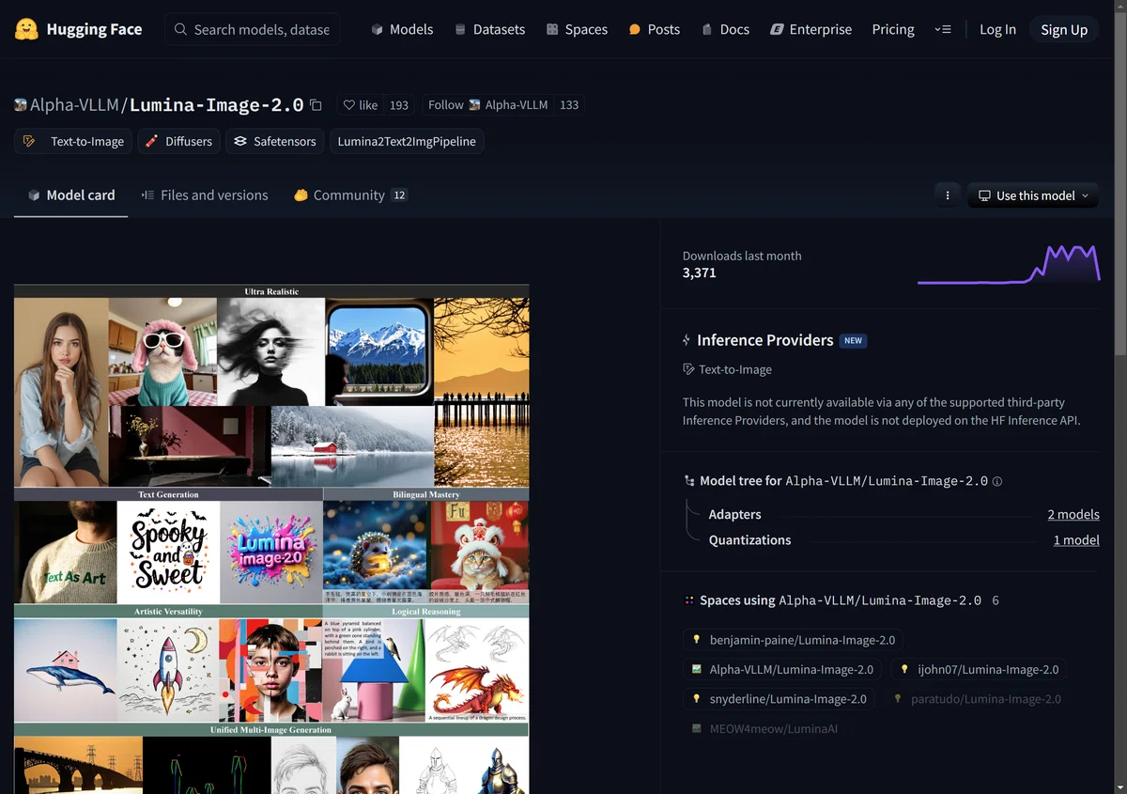
Task: Click the like count 193
Action: coord(399,105)
